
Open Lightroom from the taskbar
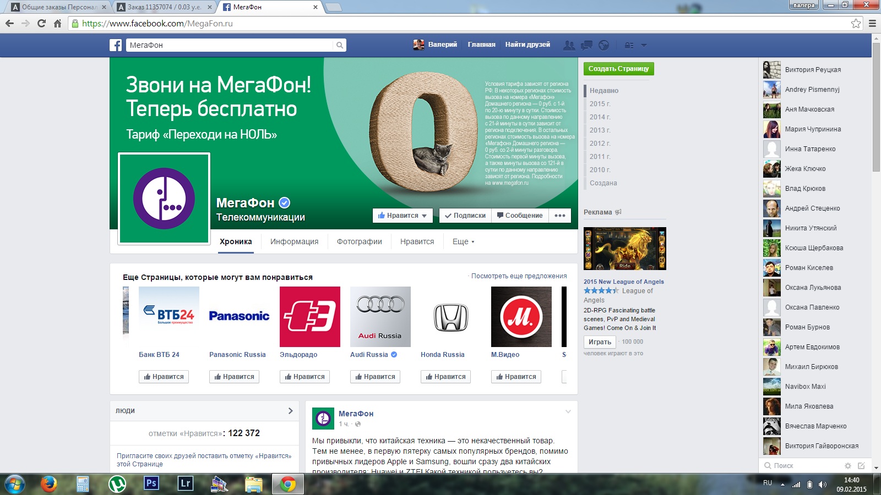[186, 483]
